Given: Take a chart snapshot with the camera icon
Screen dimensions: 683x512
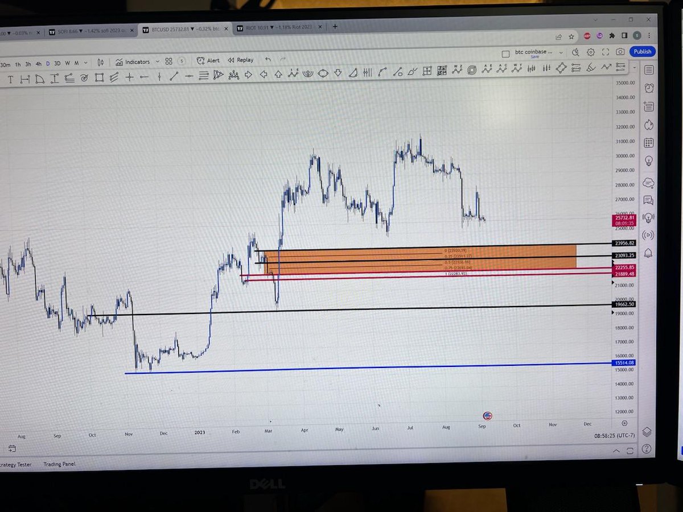Looking at the screenshot, I should click(x=620, y=52).
